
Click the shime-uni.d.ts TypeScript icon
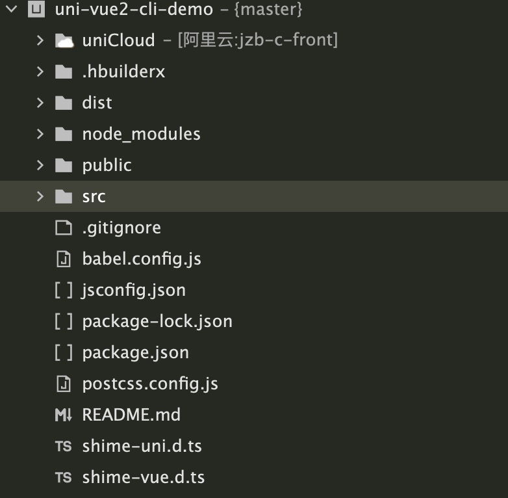[x=64, y=446]
